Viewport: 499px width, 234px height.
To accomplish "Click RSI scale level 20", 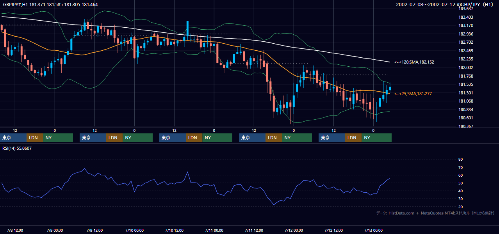I will click(460, 207).
